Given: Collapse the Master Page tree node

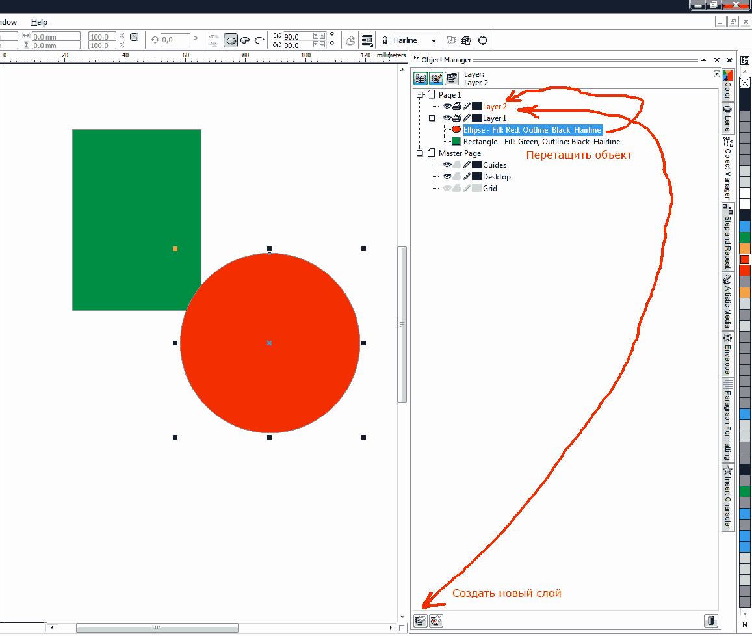Looking at the screenshot, I should [420, 153].
